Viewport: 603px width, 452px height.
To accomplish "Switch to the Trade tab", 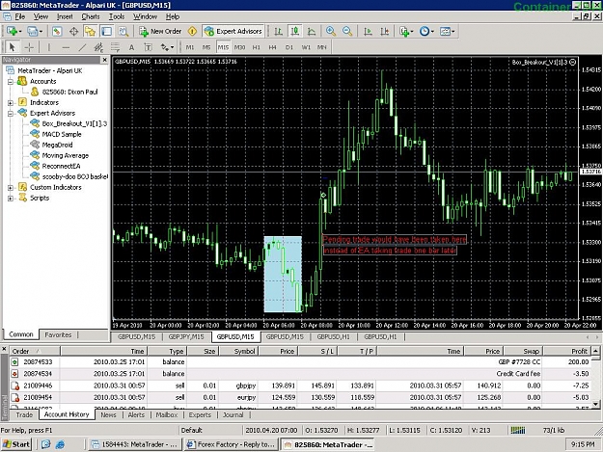I will point(24,414).
